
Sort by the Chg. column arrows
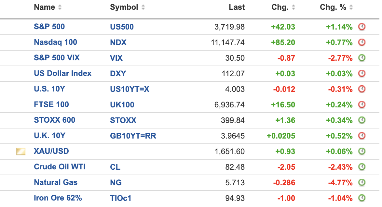293,7
